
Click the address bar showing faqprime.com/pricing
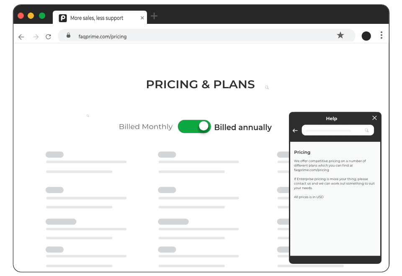pyautogui.click(x=206, y=35)
